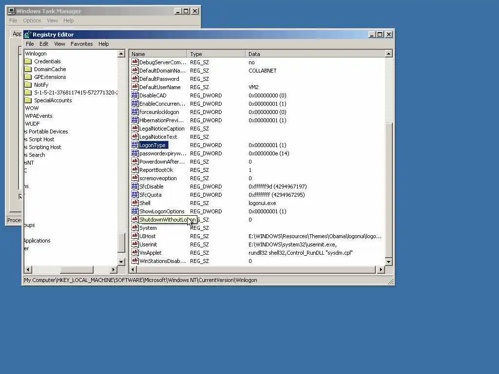Click the PowerdownAfter... string icon
This screenshot has width=499, height=374.
(x=135, y=161)
